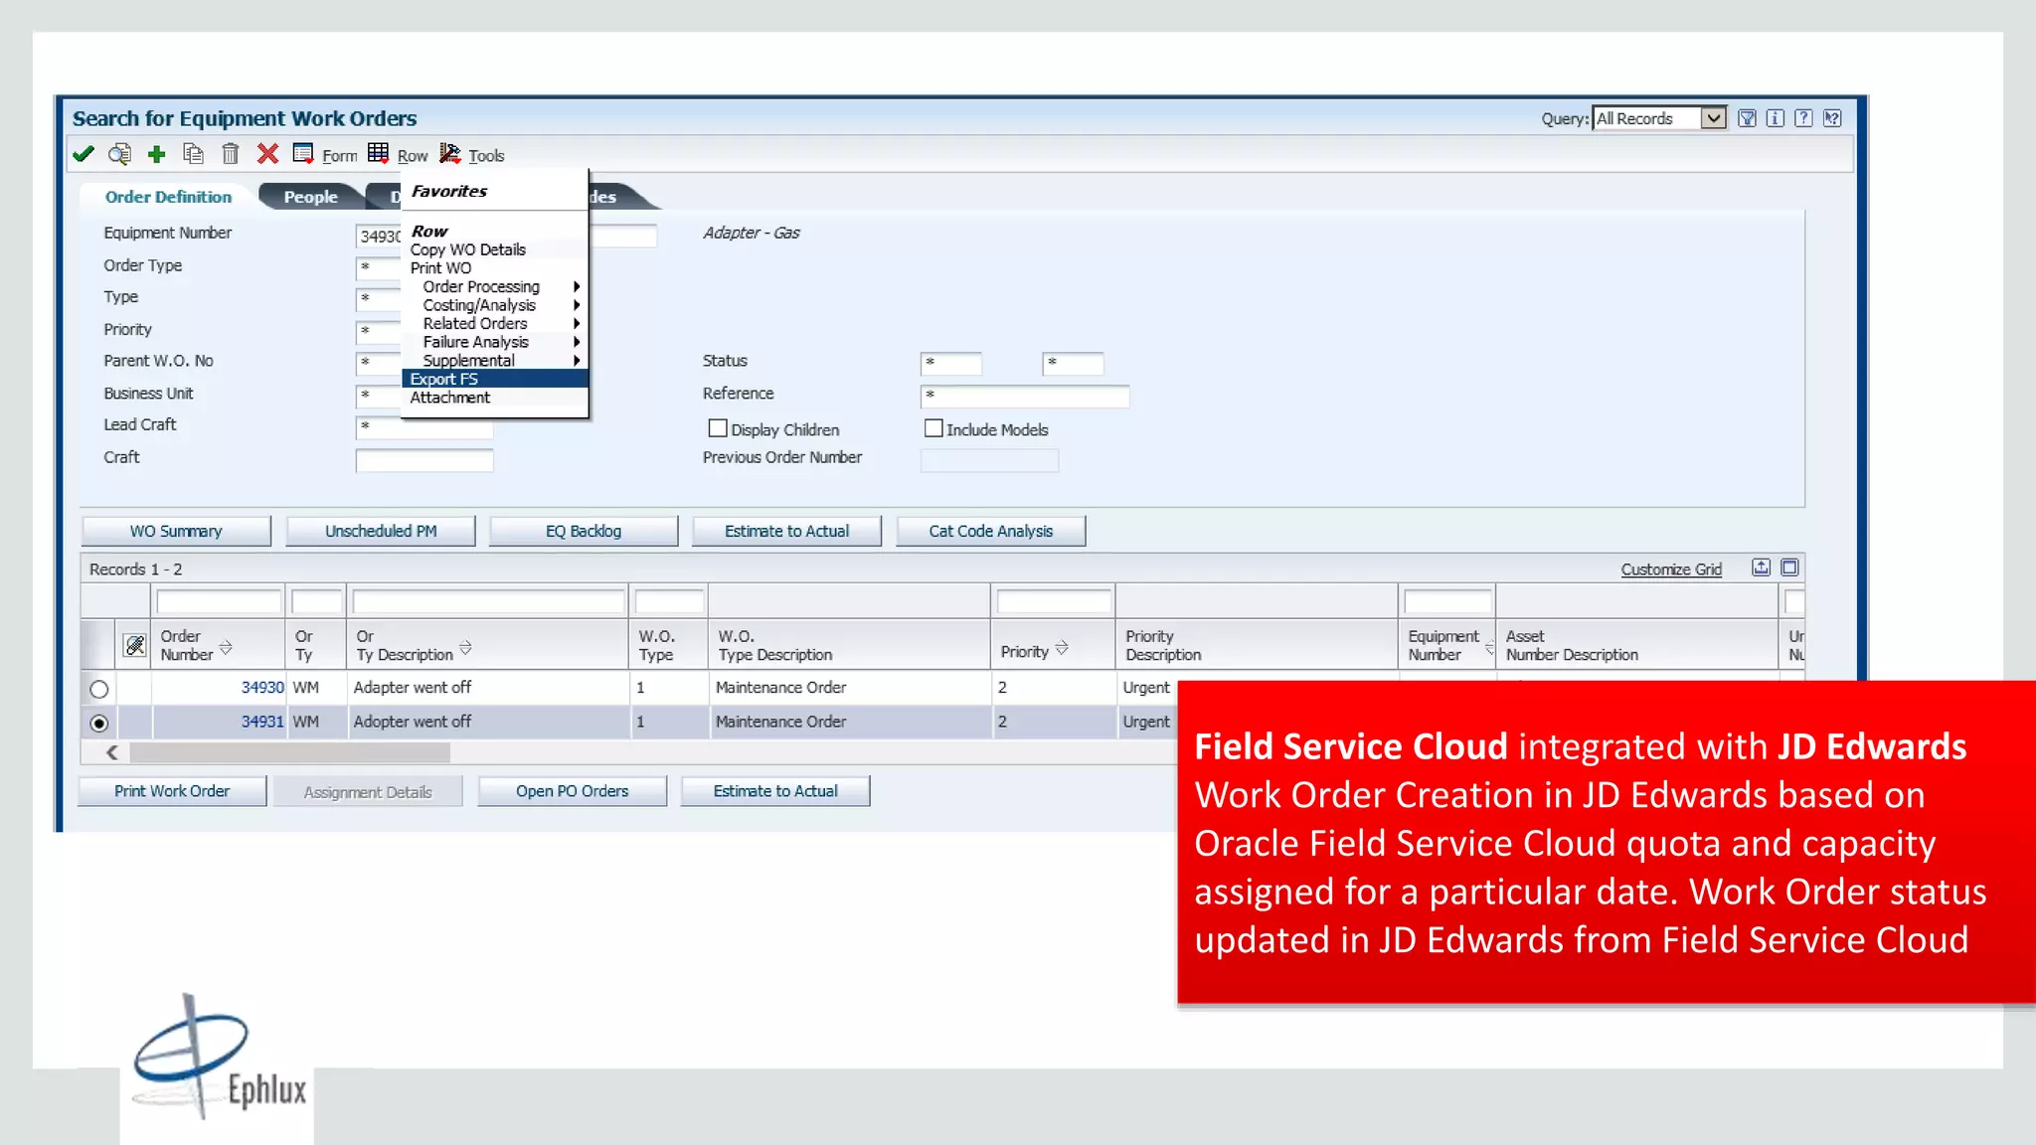Click the Assignment Details button
Image resolution: width=2036 pixels, height=1145 pixels.
(368, 792)
